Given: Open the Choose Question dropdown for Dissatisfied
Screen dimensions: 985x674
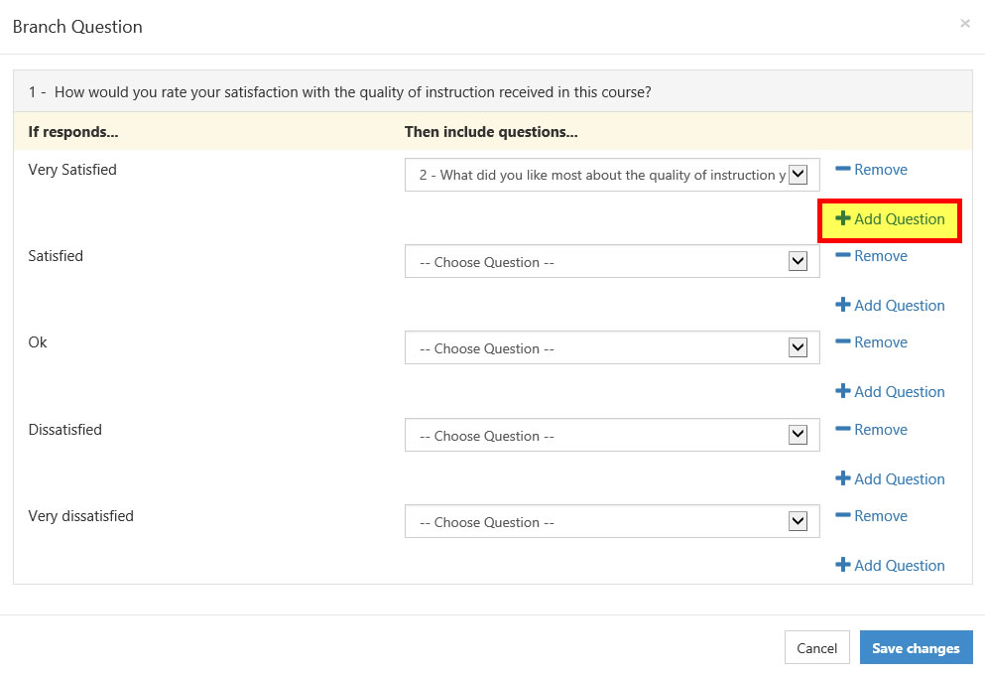Looking at the screenshot, I should coord(798,435).
